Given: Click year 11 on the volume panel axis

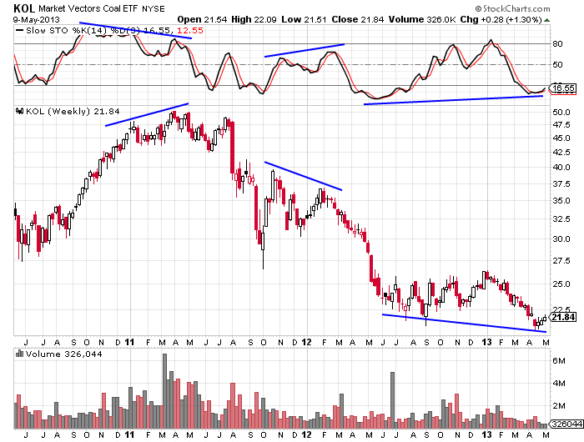Looking at the screenshot, I should coord(129,434).
